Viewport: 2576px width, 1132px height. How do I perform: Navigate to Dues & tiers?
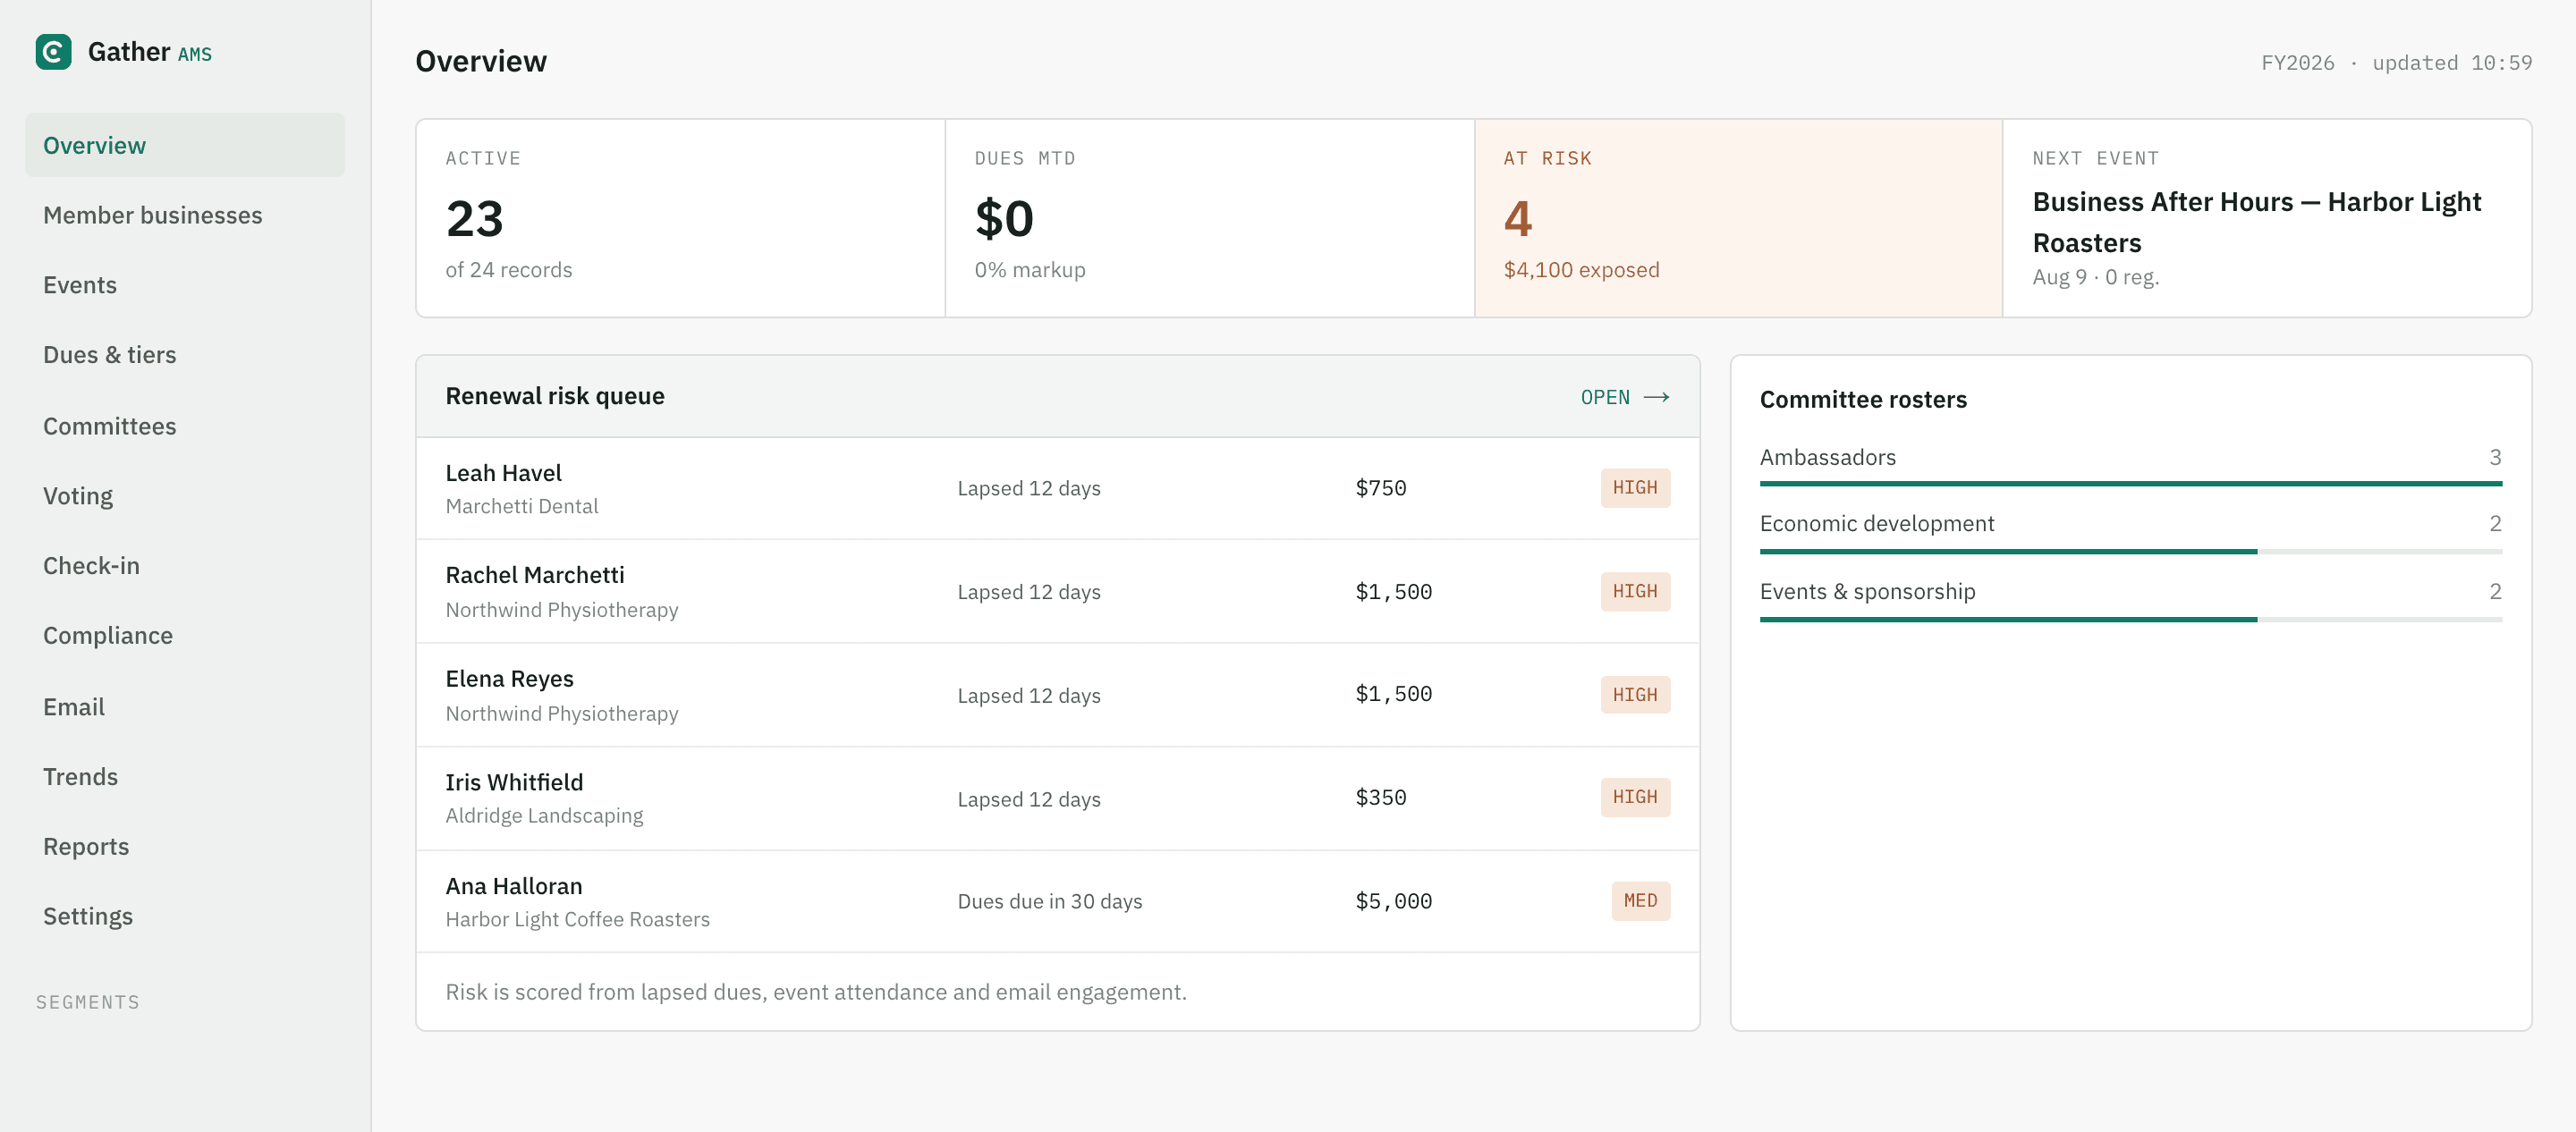(185, 355)
